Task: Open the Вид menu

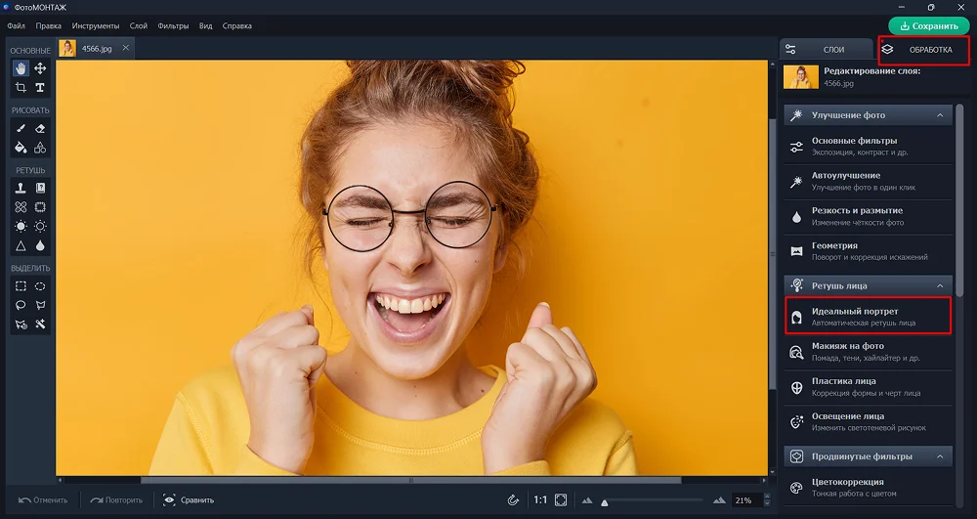Action: pos(205,25)
